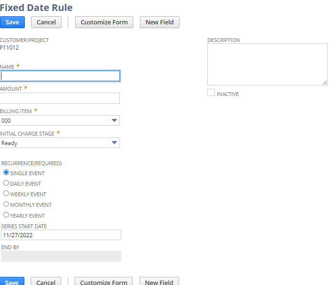Pick the Monthly Event radio button
Viewport: 330px width, 285px height.
6,204
